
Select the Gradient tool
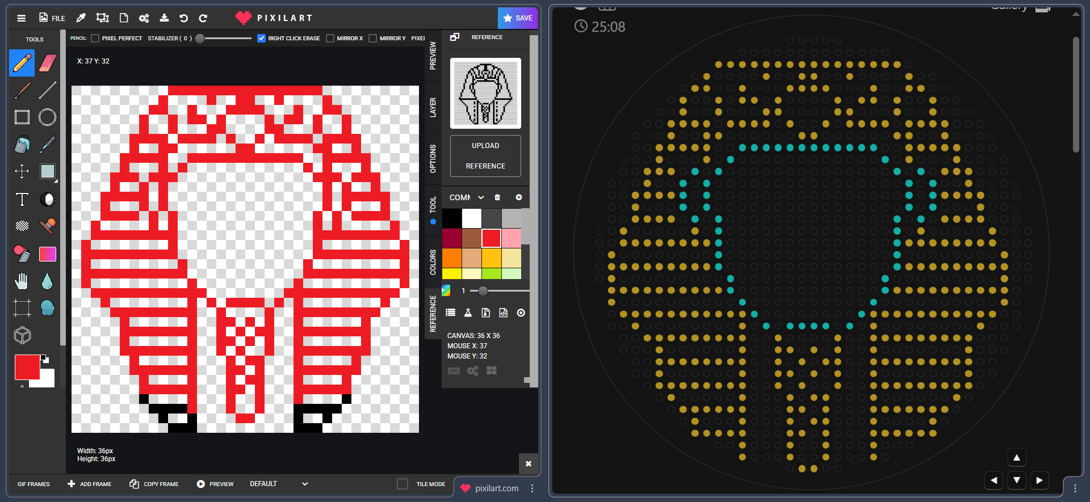[48, 254]
